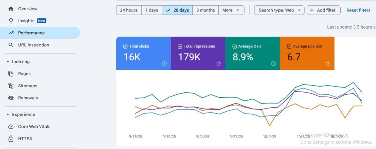Viewport: 376px width, 149px height.
Task: Toggle the Total impressions checkbox
Action: [x=180, y=47]
